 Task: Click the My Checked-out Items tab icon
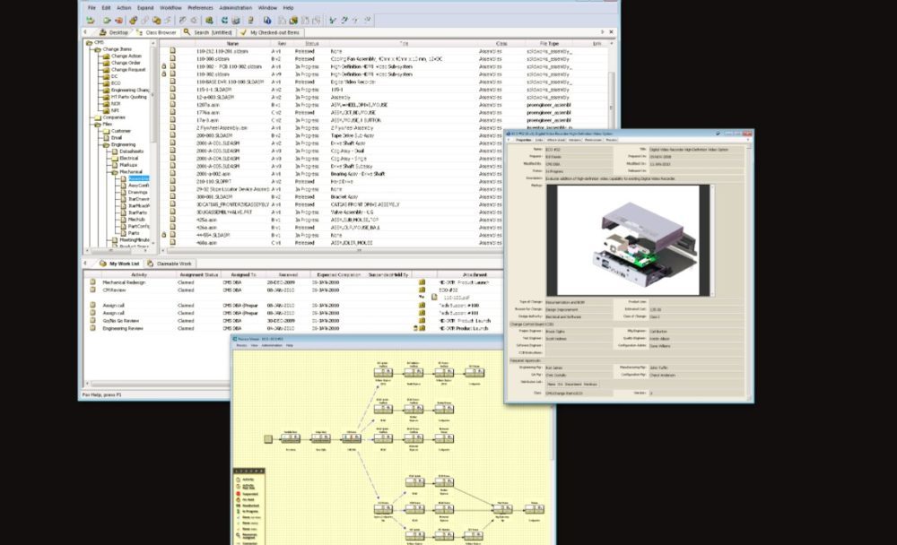(x=243, y=32)
